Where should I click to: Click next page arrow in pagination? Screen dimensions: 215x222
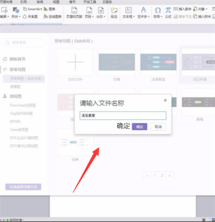tap(169, 175)
